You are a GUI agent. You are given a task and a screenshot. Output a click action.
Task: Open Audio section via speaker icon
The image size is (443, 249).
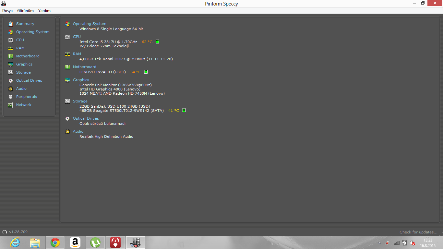click(11, 89)
